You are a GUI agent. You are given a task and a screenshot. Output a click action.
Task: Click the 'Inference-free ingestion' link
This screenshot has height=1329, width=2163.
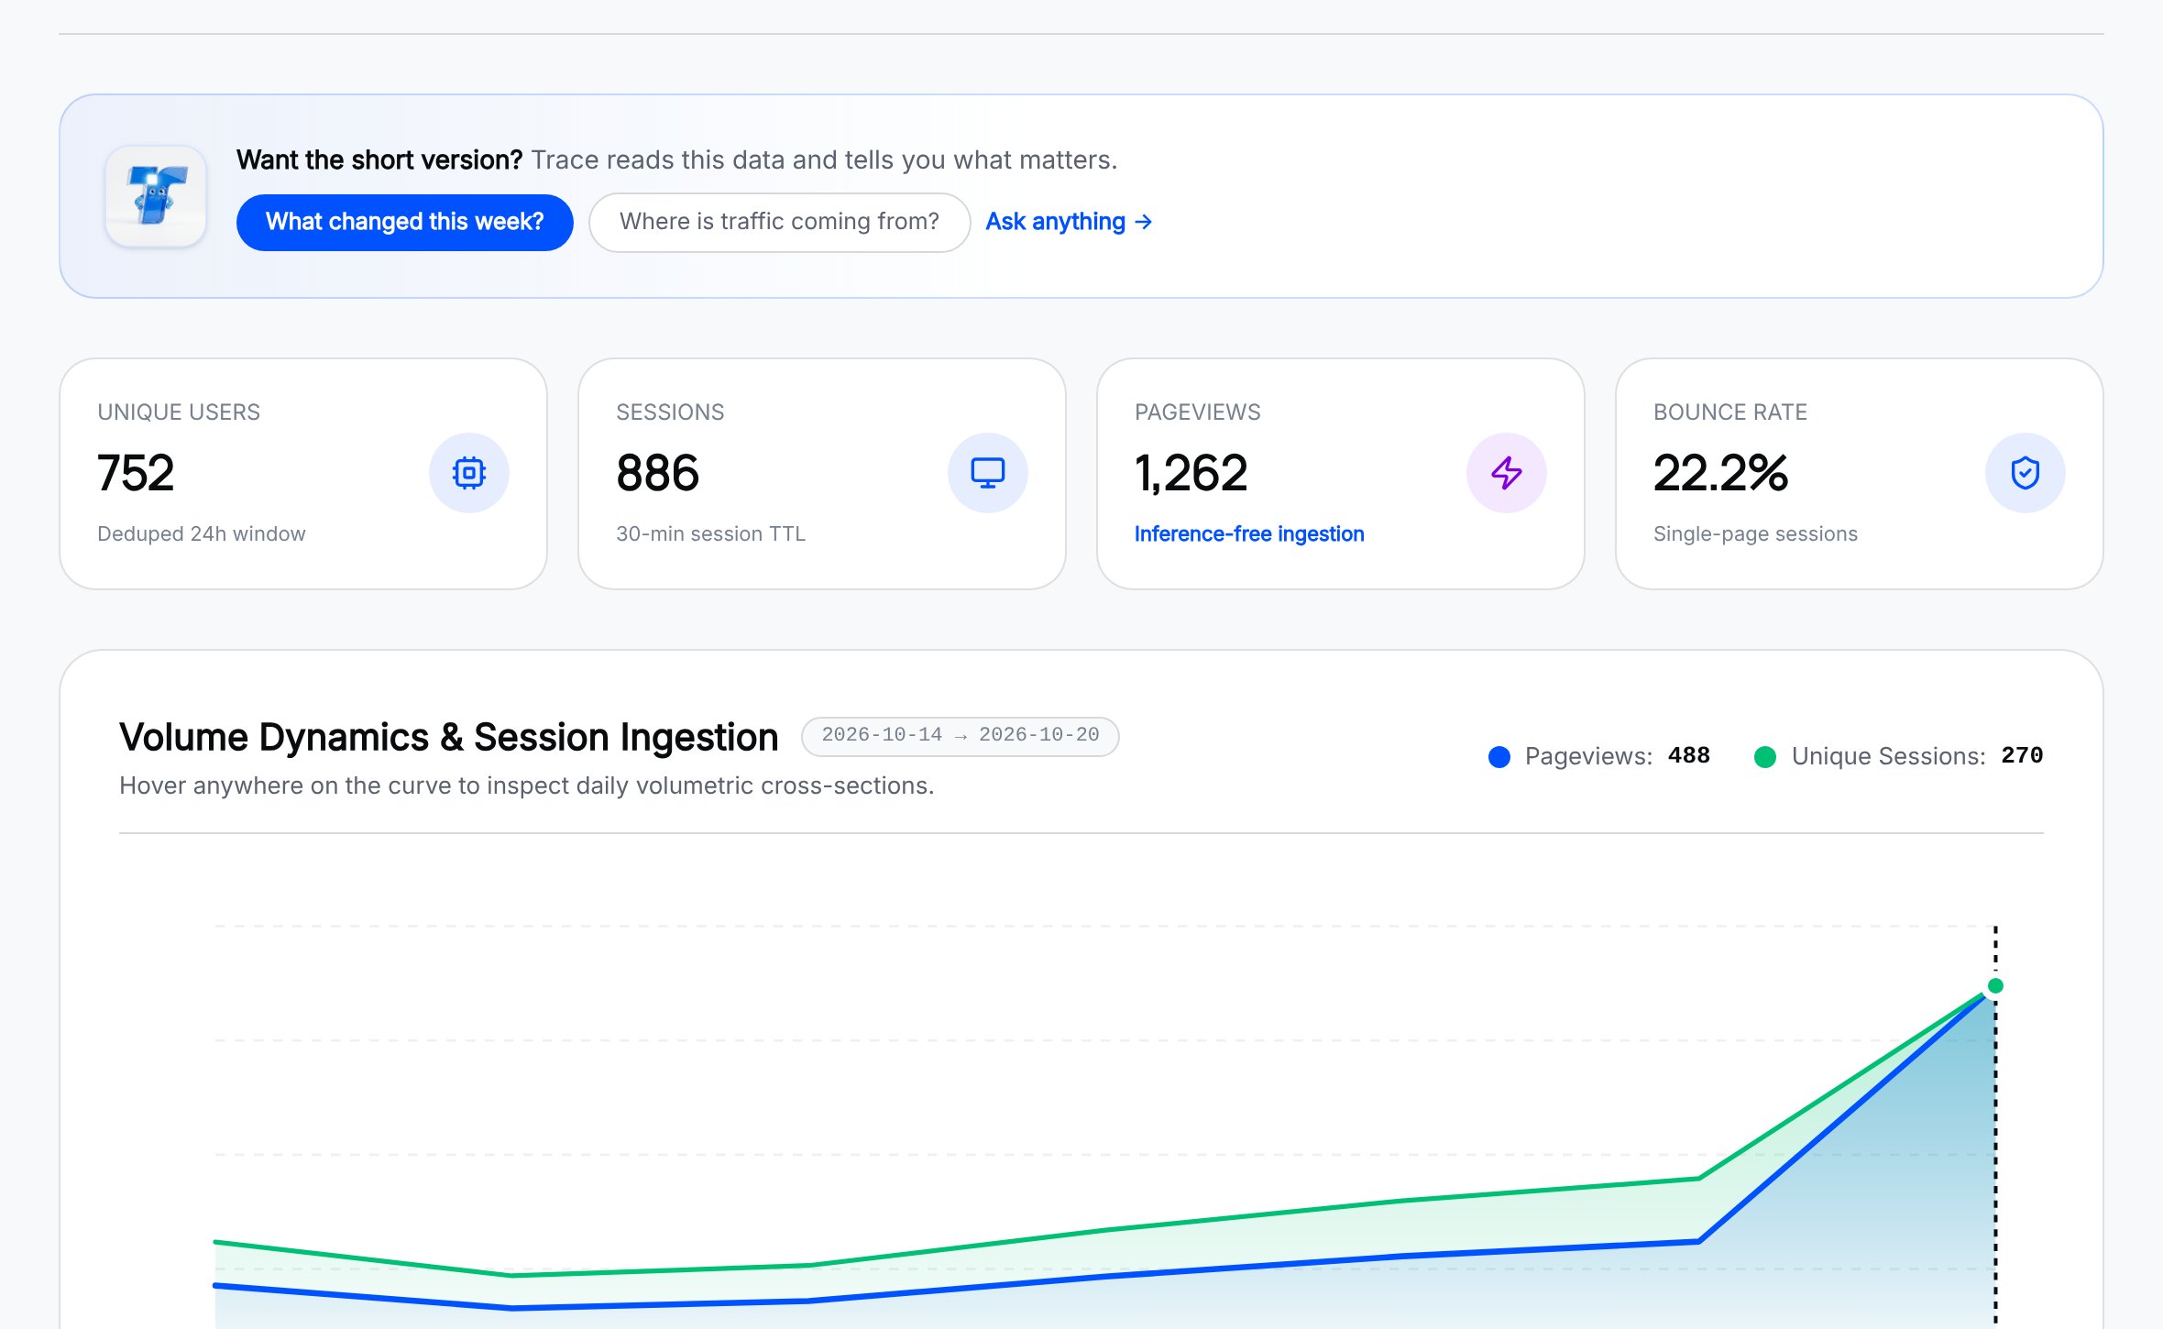(x=1249, y=533)
